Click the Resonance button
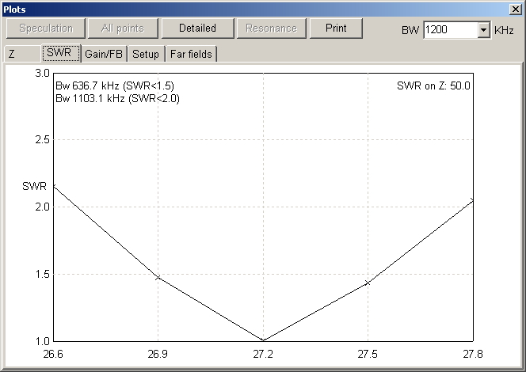Viewport: 526px width, 372px height. 271,28
